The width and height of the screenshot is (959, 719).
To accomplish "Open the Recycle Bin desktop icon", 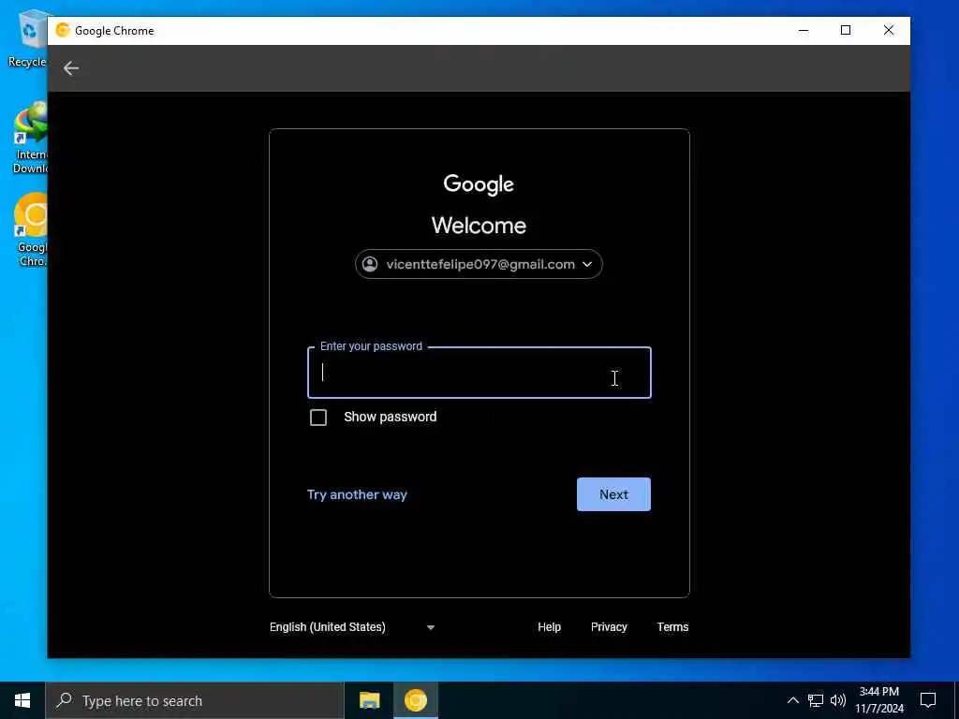I will [27, 38].
